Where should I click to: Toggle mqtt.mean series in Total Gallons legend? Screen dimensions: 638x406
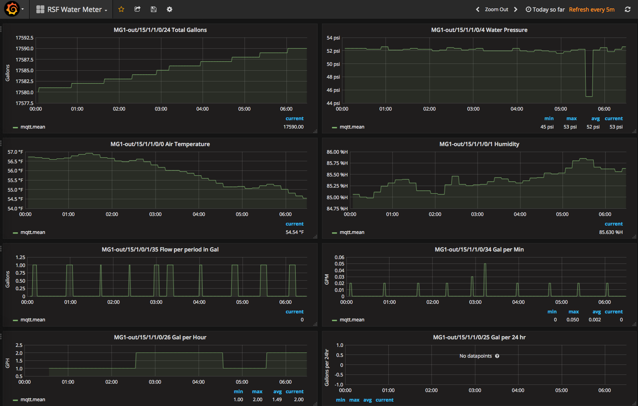click(33, 127)
